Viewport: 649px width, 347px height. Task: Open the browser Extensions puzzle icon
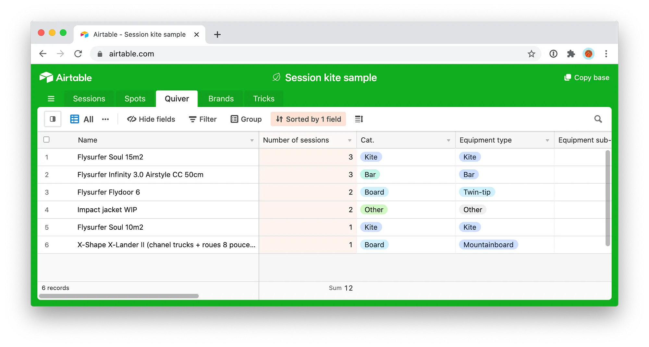[x=571, y=54]
